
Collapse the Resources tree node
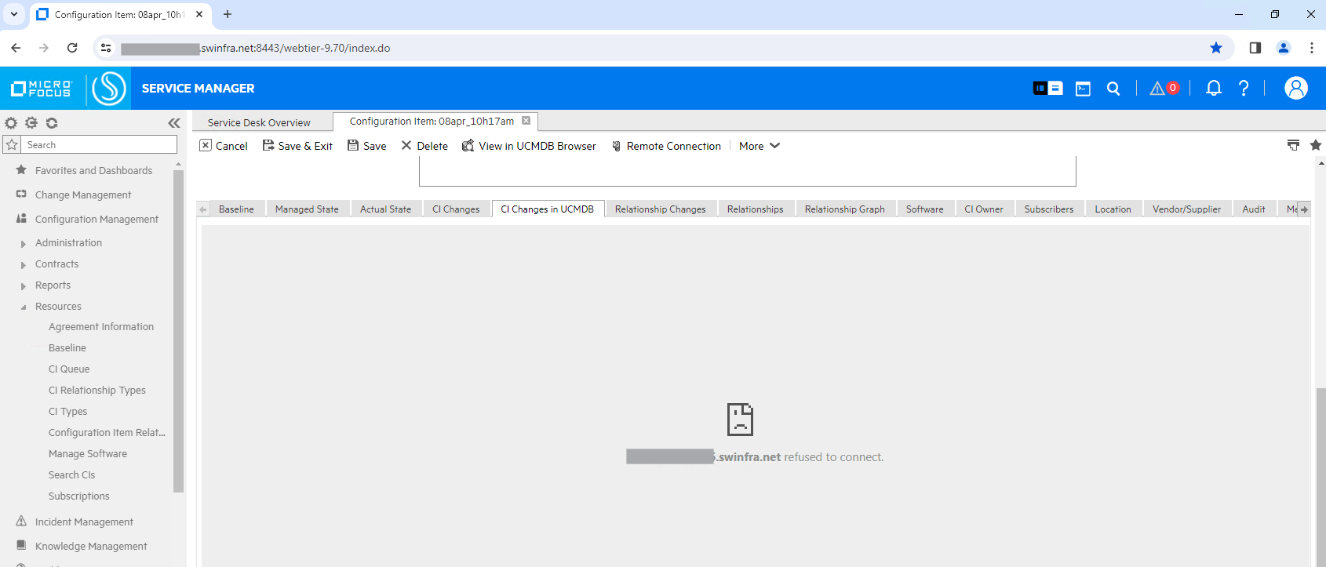[x=24, y=307]
